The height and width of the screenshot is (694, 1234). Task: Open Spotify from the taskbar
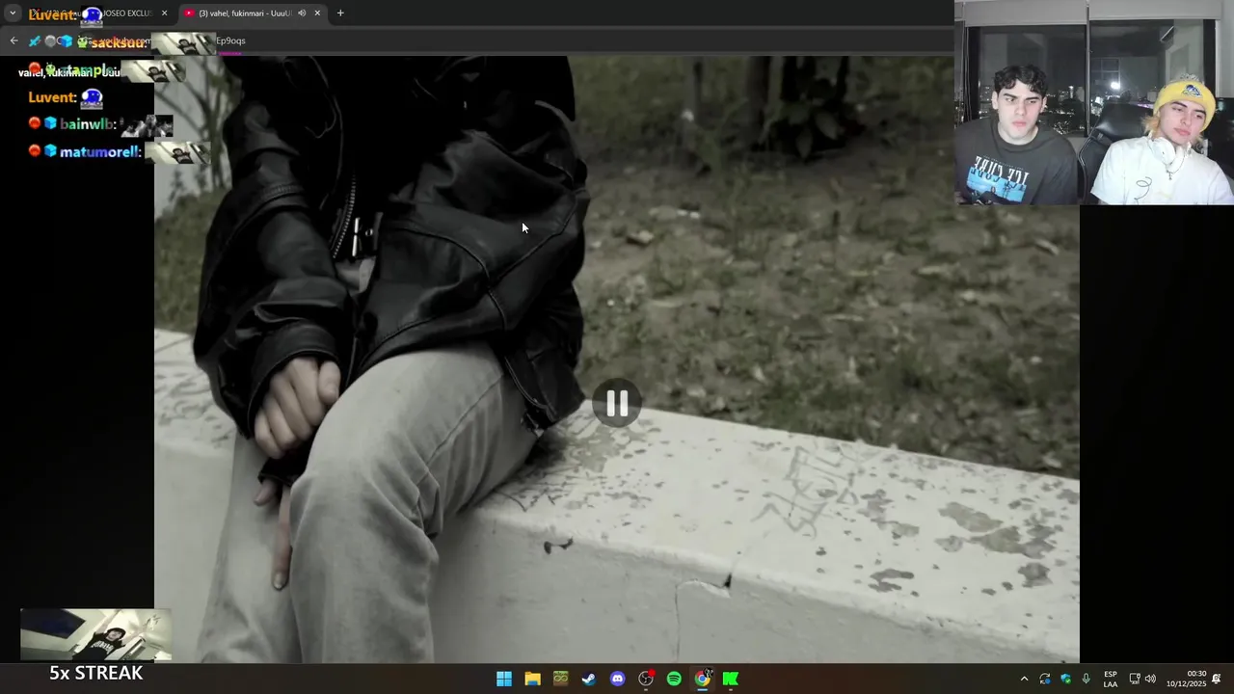tap(674, 679)
